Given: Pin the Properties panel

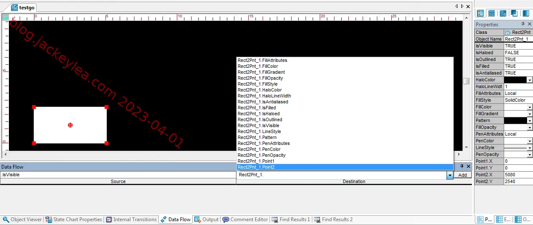Looking at the screenshot, I should (x=523, y=24).
